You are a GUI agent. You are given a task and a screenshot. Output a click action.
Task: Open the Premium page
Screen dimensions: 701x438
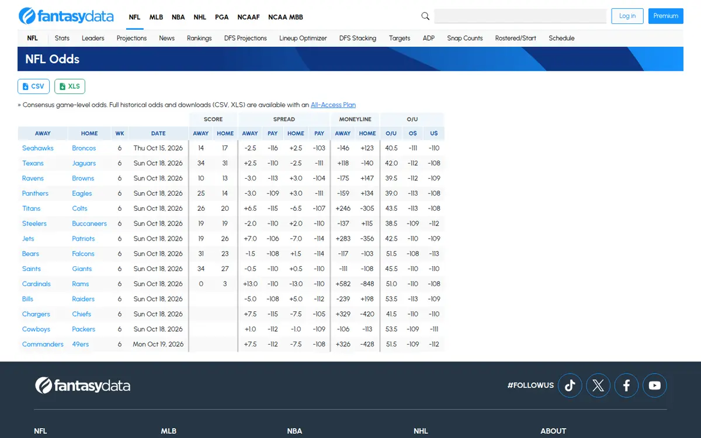tap(666, 16)
